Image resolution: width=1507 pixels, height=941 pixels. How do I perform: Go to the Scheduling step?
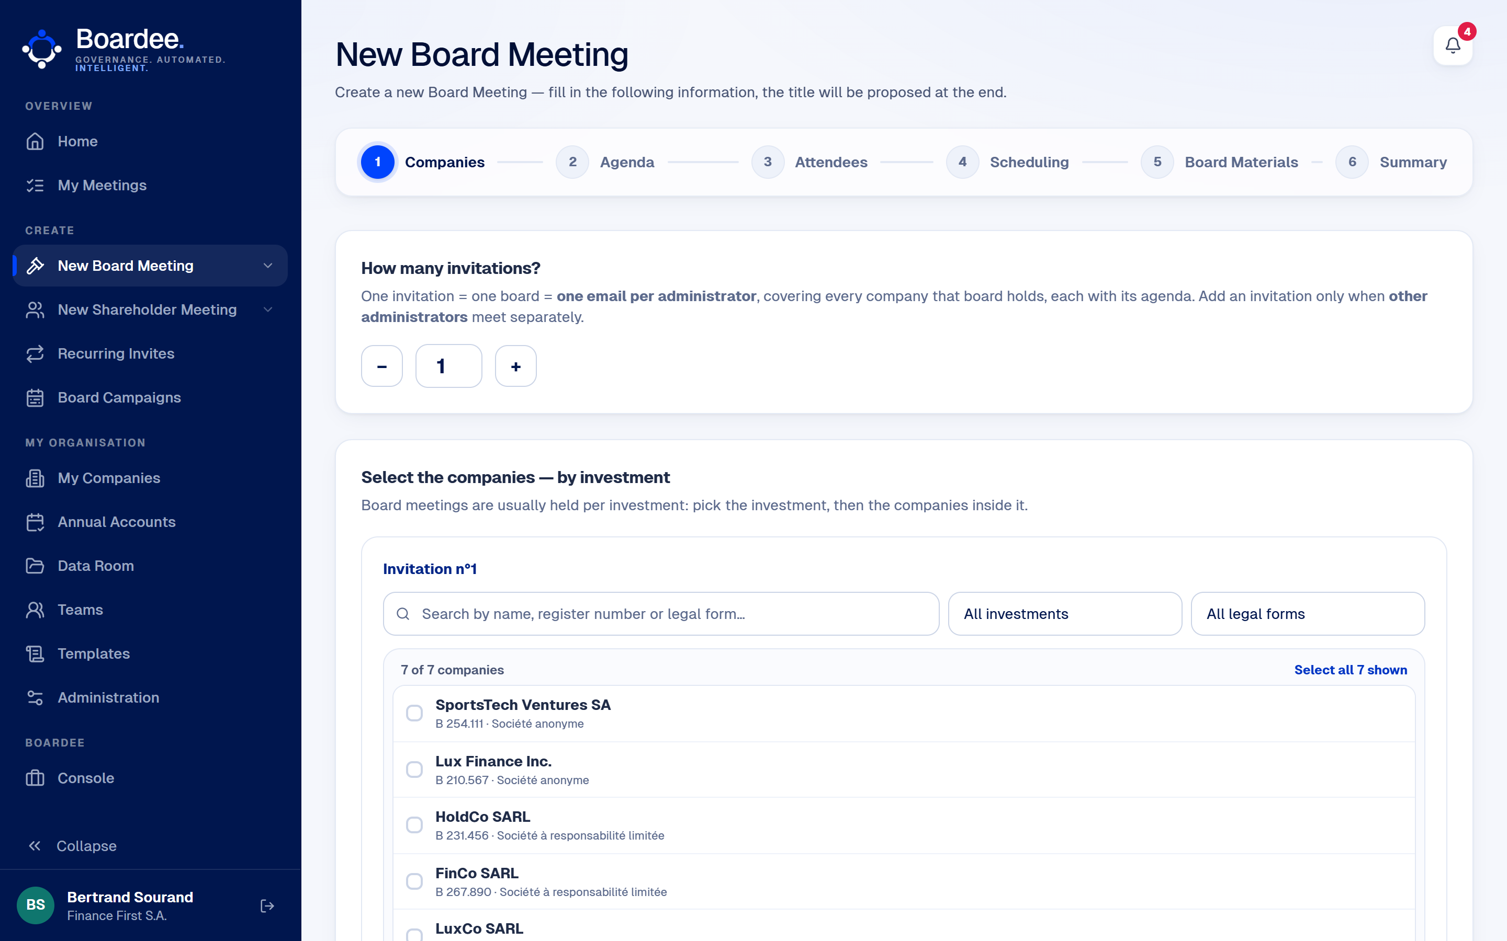coord(1007,162)
